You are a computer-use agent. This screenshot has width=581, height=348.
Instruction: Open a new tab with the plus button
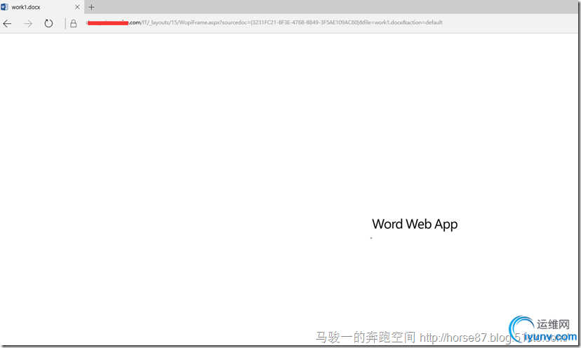pos(91,7)
